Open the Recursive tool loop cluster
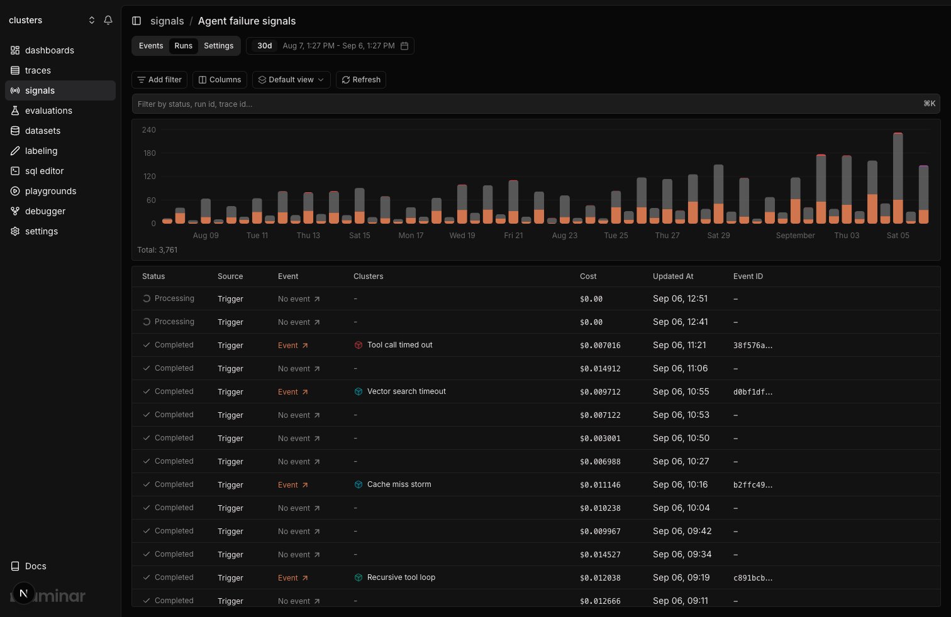Viewport: 951px width, 617px height. [x=394, y=577]
